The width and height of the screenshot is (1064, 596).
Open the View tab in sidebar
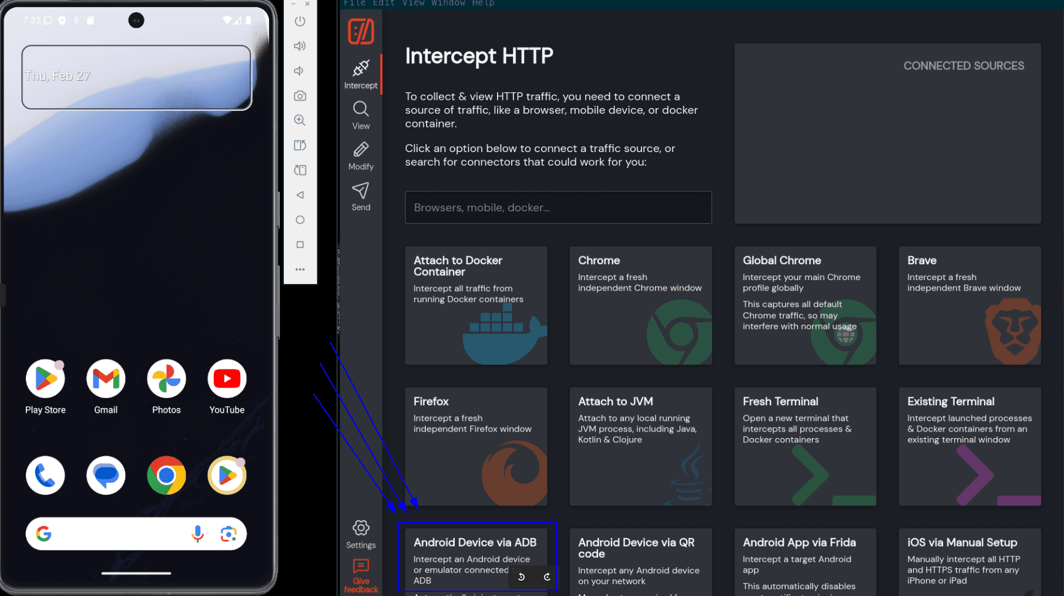coord(361,116)
